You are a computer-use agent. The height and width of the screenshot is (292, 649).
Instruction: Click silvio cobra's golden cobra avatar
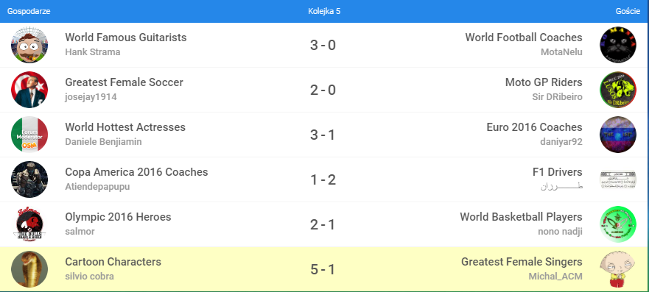pyautogui.click(x=29, y=269)
